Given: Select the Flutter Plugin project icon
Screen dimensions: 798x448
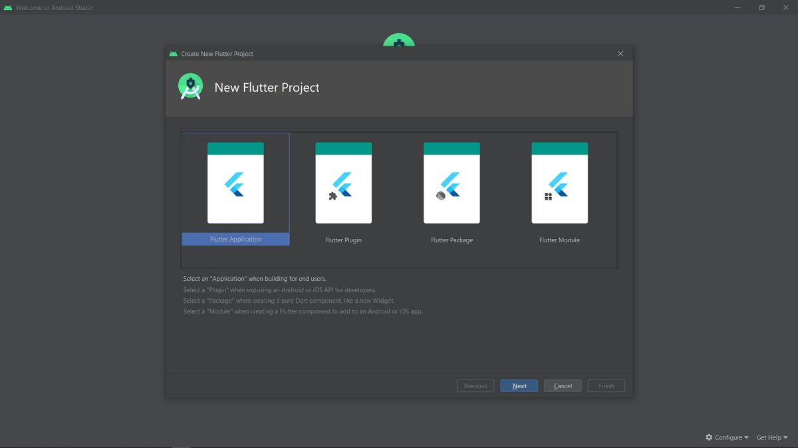Looking at the screenshot, I should (x=343, y=183).
